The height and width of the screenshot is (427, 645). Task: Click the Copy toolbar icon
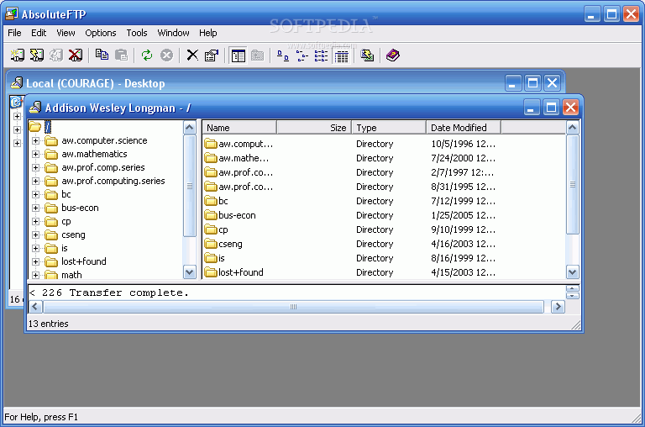[x=102, y=55]
